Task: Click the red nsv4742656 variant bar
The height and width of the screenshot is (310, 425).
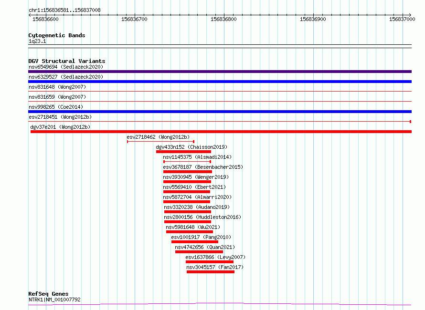Action: coord(199,252)
